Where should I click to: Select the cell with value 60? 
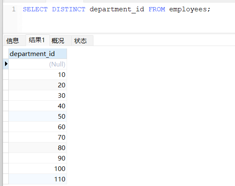click(x=38, y=127)
